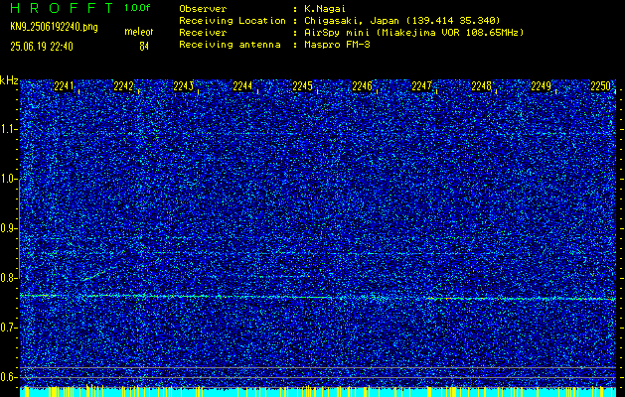Click the 2245 time marker
Screen dimensions: 625x397
302,86
